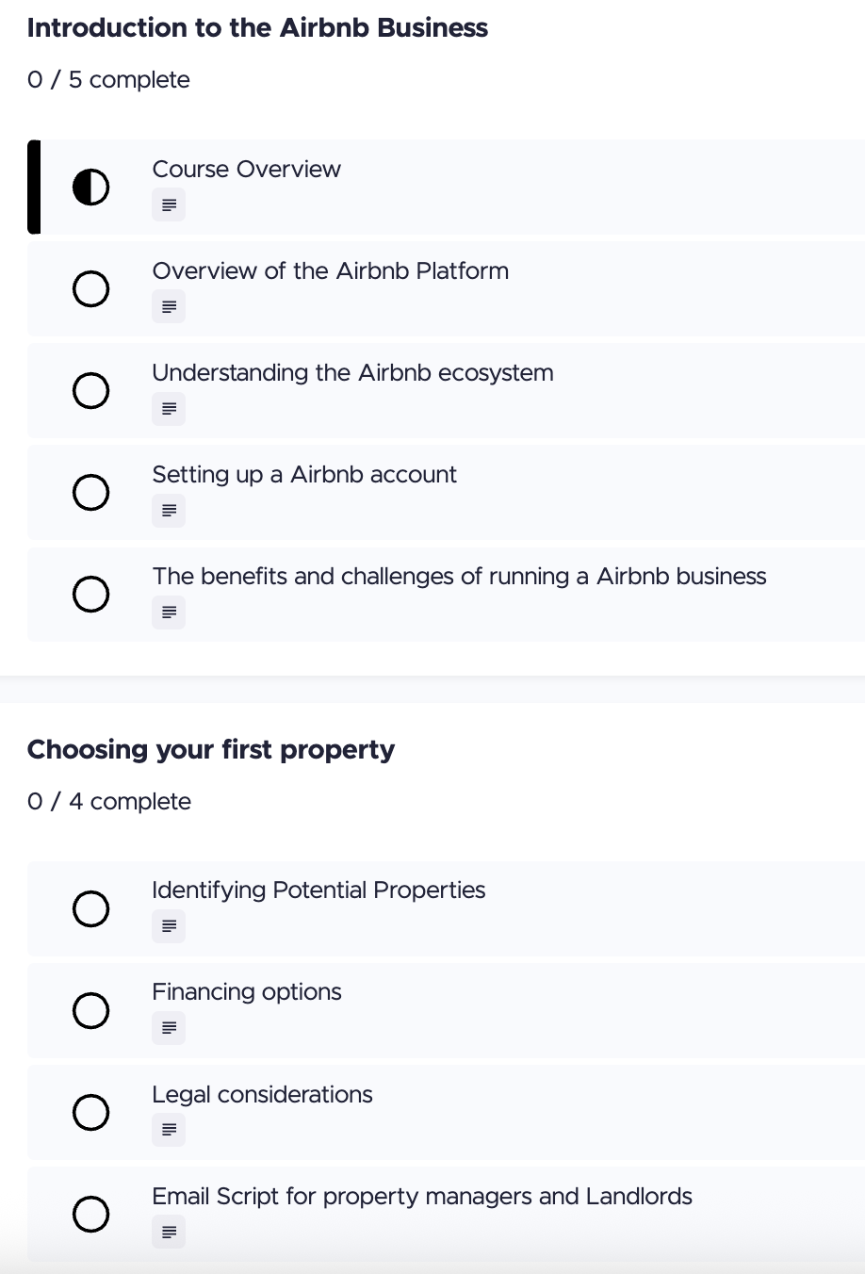Click text icon under Identifying Potential Properties
The height and width of the screenshot is (1274, 865).
pos(169,925)
